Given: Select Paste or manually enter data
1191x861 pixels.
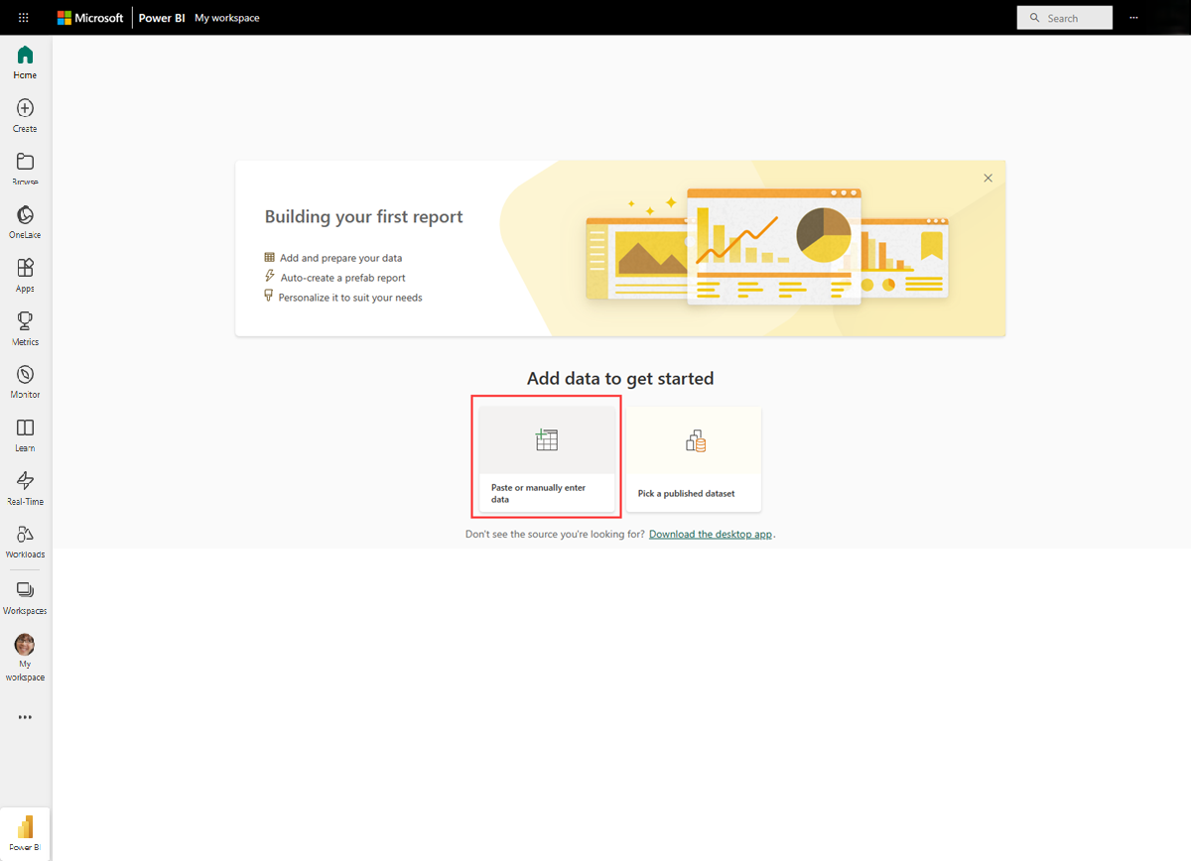Looking at the screenshot, I should [547, 458].
